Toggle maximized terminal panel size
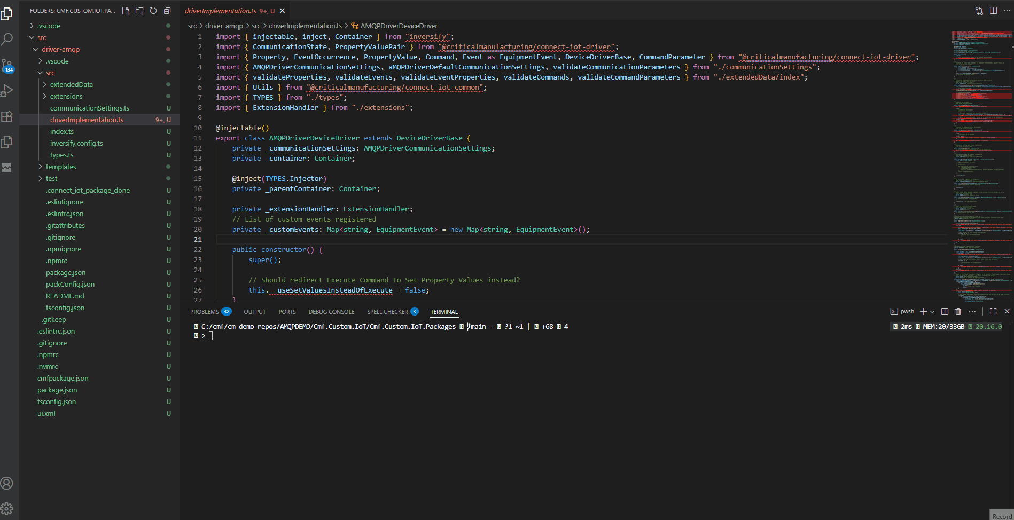This screenshot has width=1014, height=520. [x=993, y=312]
